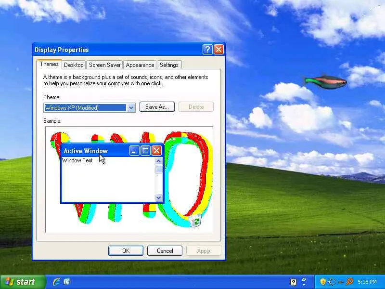Image resolution: width=385 pixels, height=289 pixels.
Task: Click the disabled Delete button
Action: point(196,107)
